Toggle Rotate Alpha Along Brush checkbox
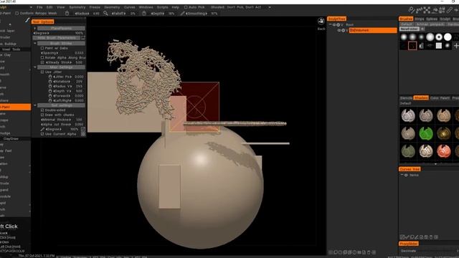Viewport: 459px width, 258px height. [42, 57]
